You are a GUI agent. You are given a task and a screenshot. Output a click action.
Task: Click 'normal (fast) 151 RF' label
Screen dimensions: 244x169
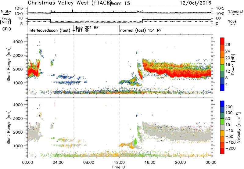(x=141, y=30)
